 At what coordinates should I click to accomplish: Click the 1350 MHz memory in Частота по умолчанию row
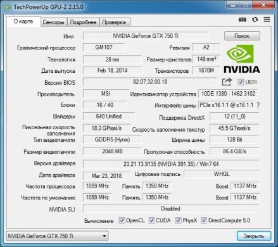point(157,198)
